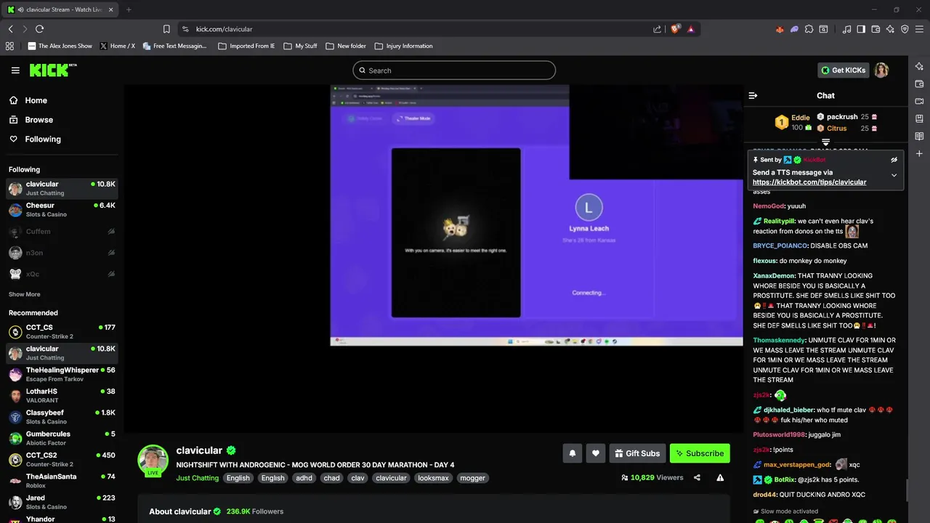Select the mogger tag

[x=472, y=478]
